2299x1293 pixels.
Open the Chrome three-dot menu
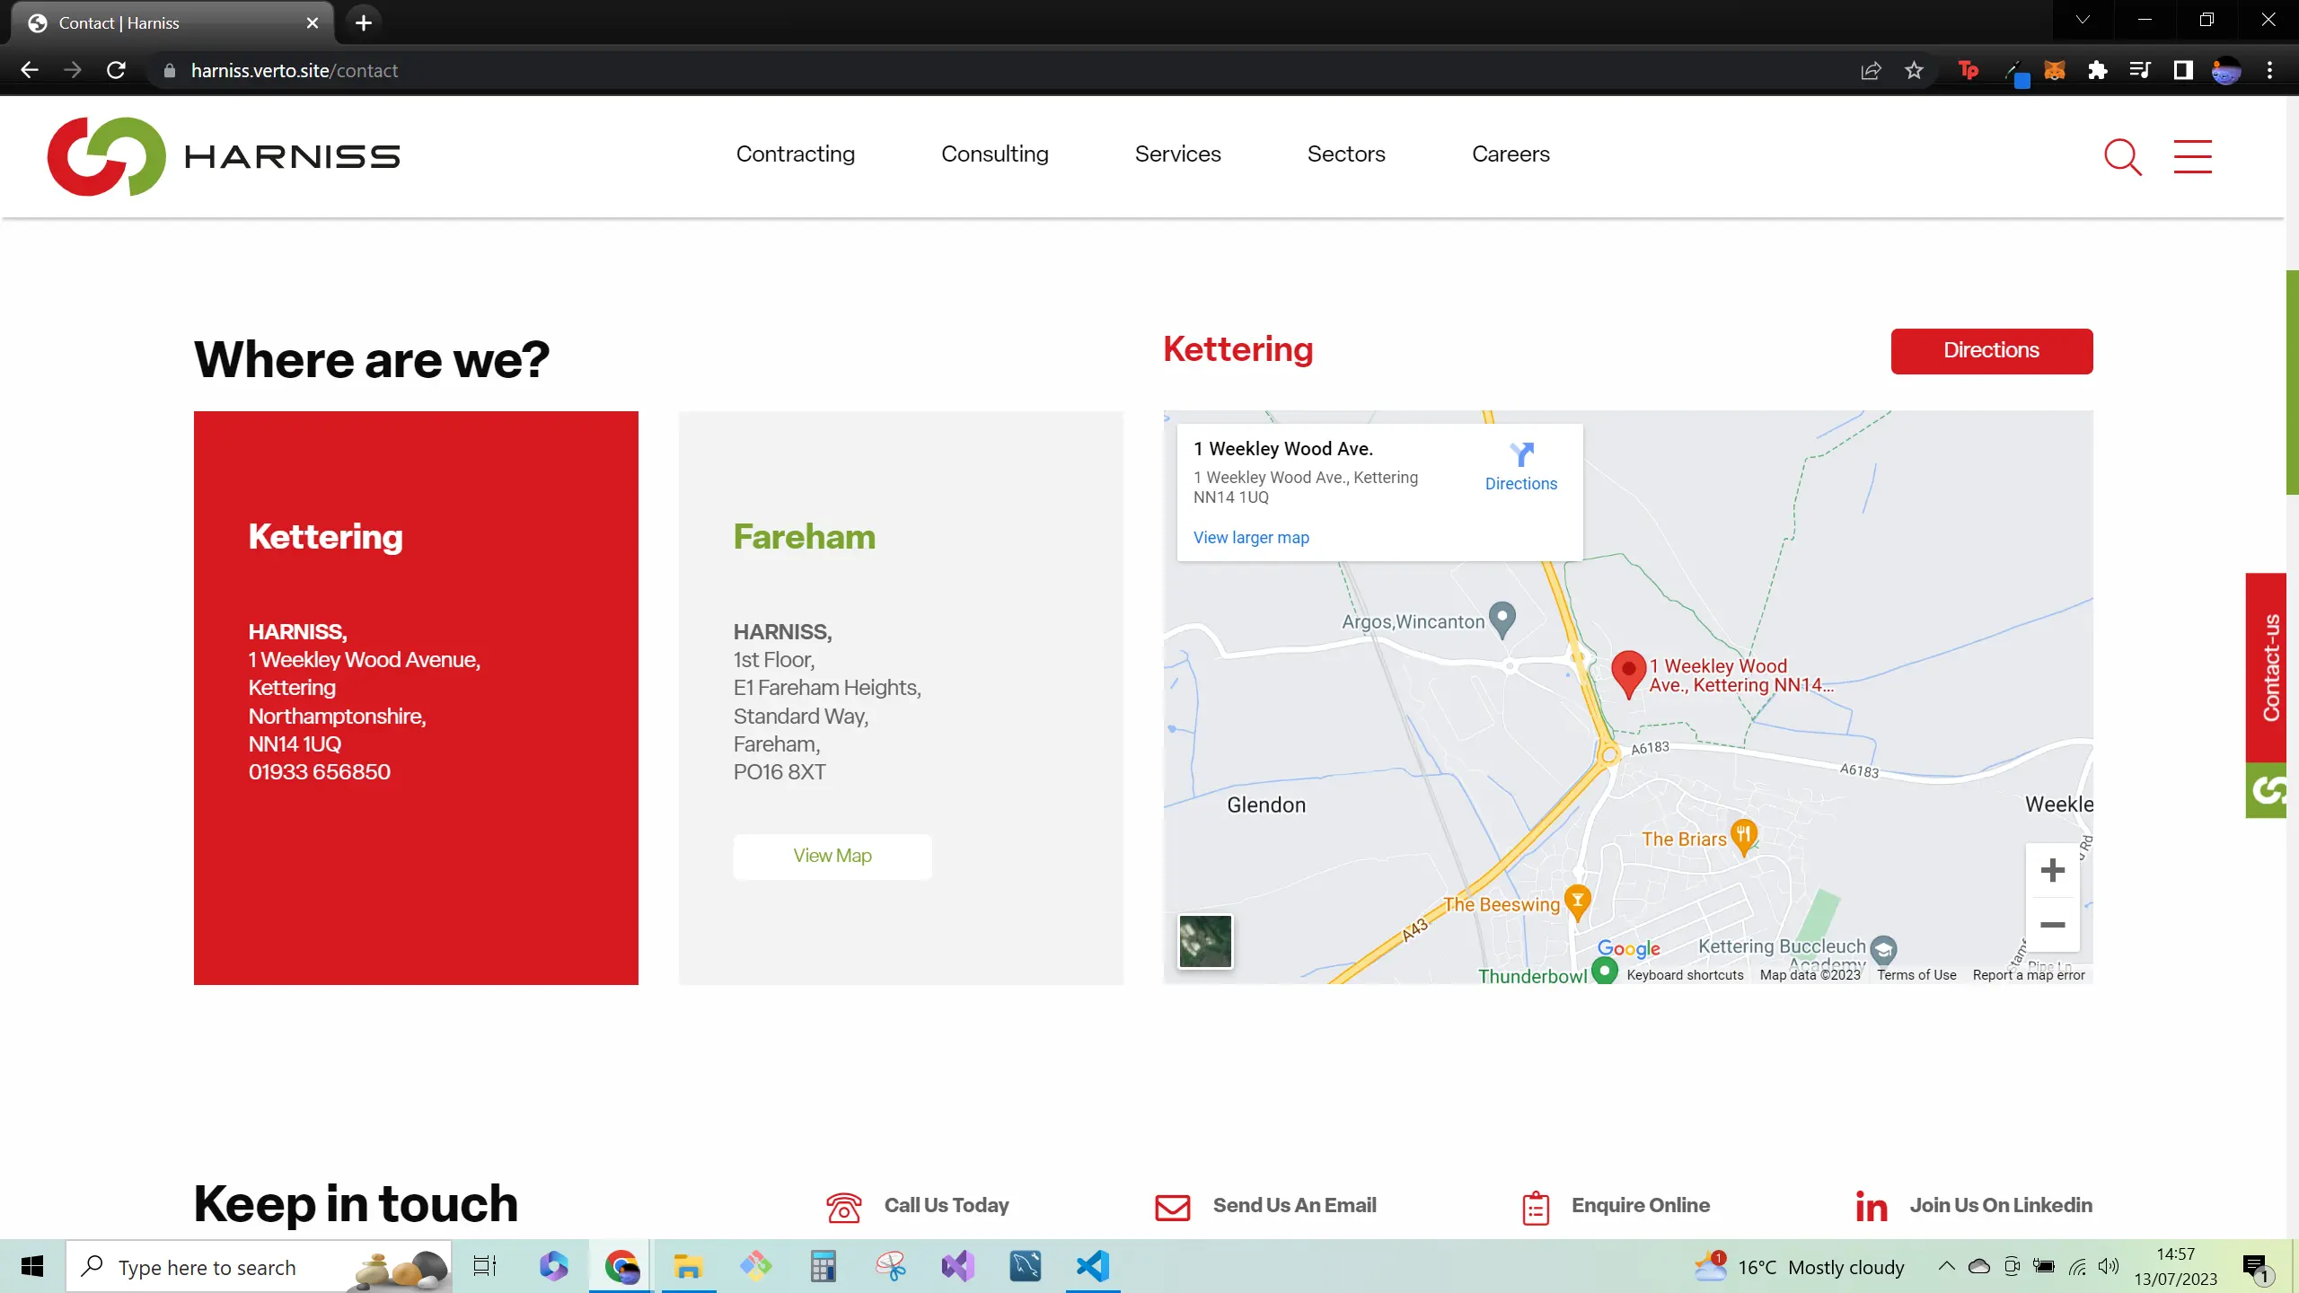[x=2269, y=70]
